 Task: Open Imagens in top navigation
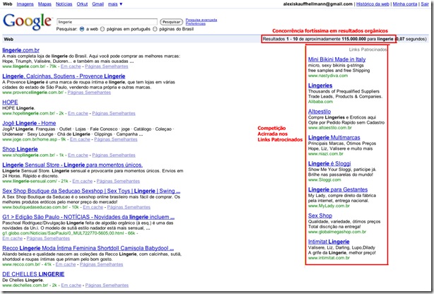tap(25, 4)
